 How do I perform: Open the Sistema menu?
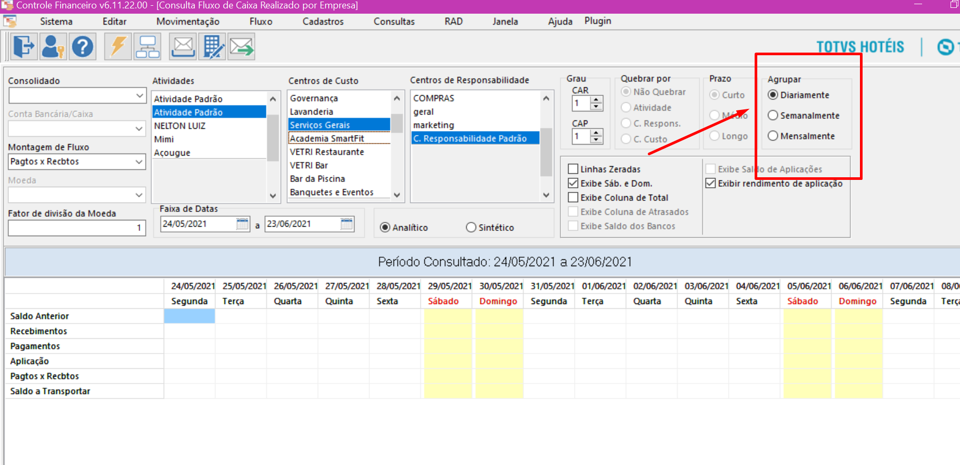pos(56,22)
